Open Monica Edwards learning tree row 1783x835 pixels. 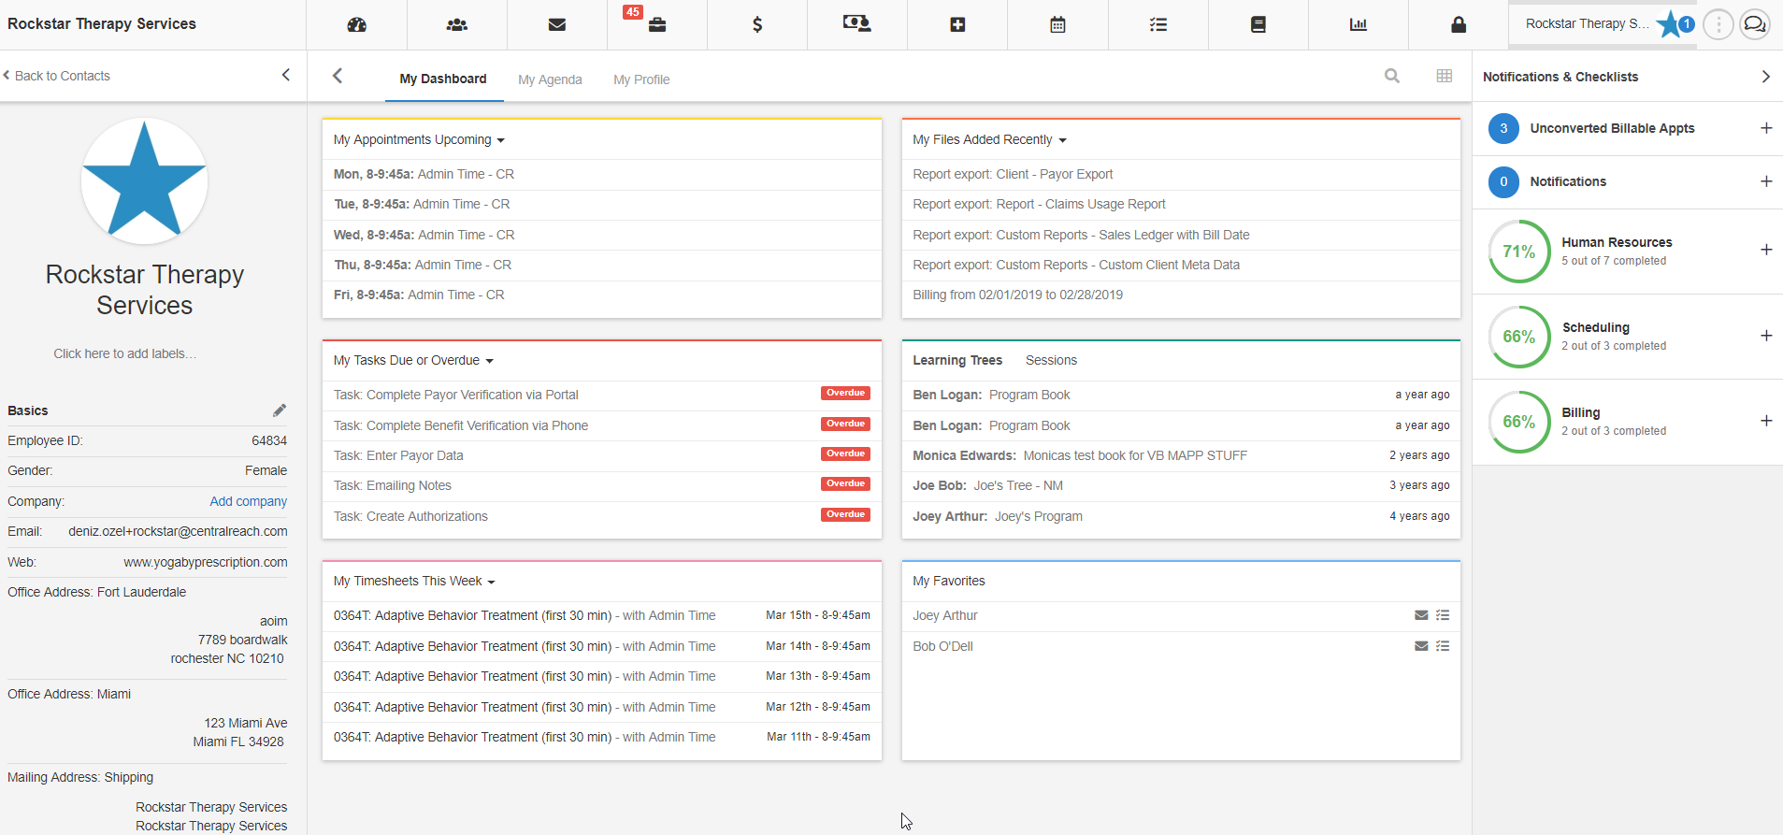tap(1181, 455)
